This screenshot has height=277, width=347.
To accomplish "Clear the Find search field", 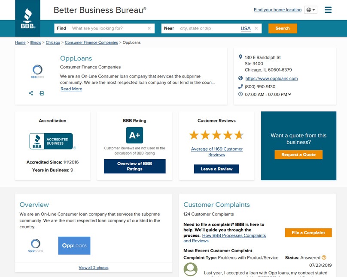I will (x=149, y=29).
